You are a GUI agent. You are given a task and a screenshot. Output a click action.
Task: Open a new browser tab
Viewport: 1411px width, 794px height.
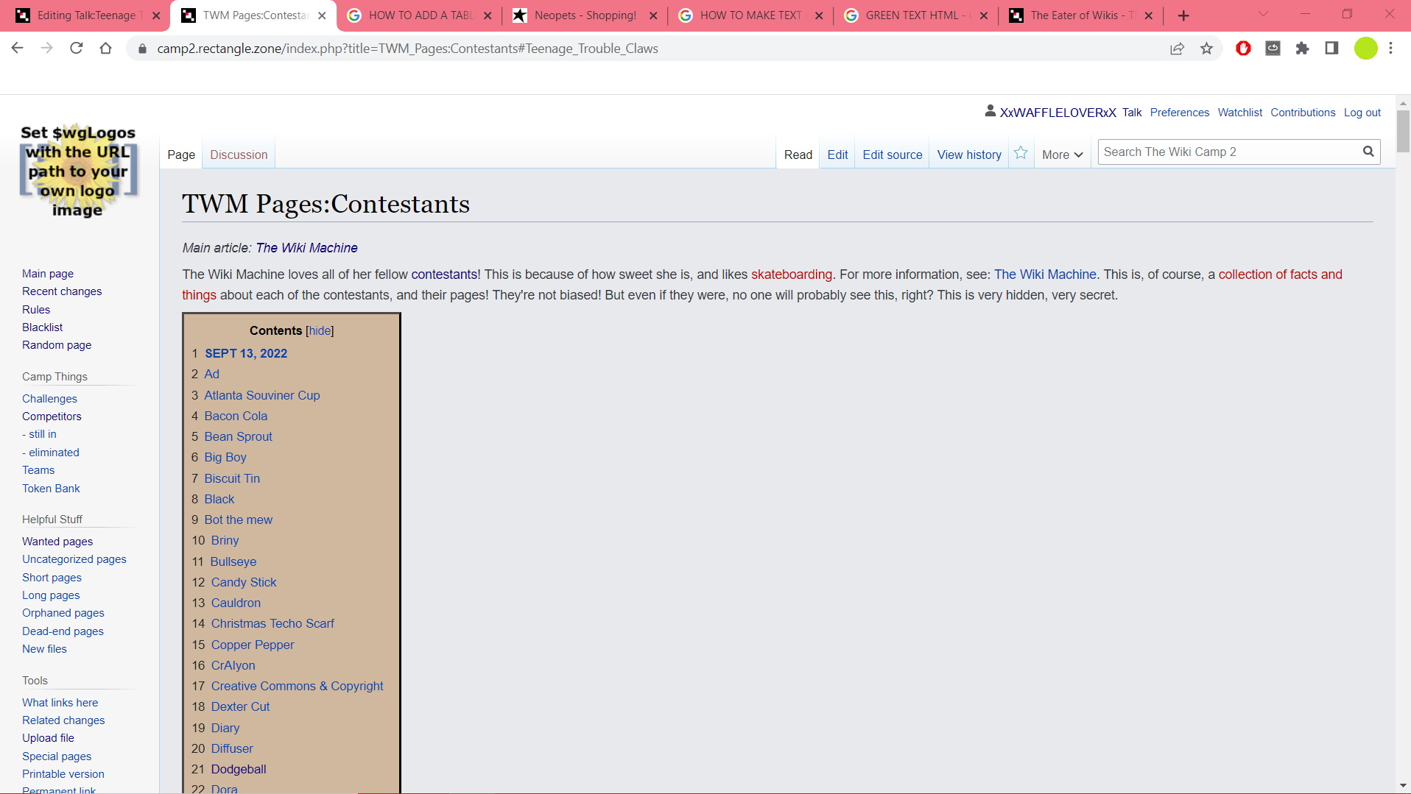[x=1183, y=15]
